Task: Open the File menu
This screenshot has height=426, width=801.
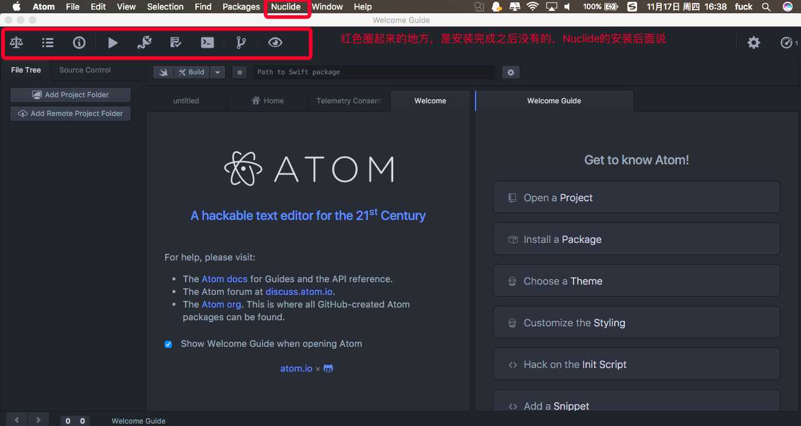Action: click(73, 7)
